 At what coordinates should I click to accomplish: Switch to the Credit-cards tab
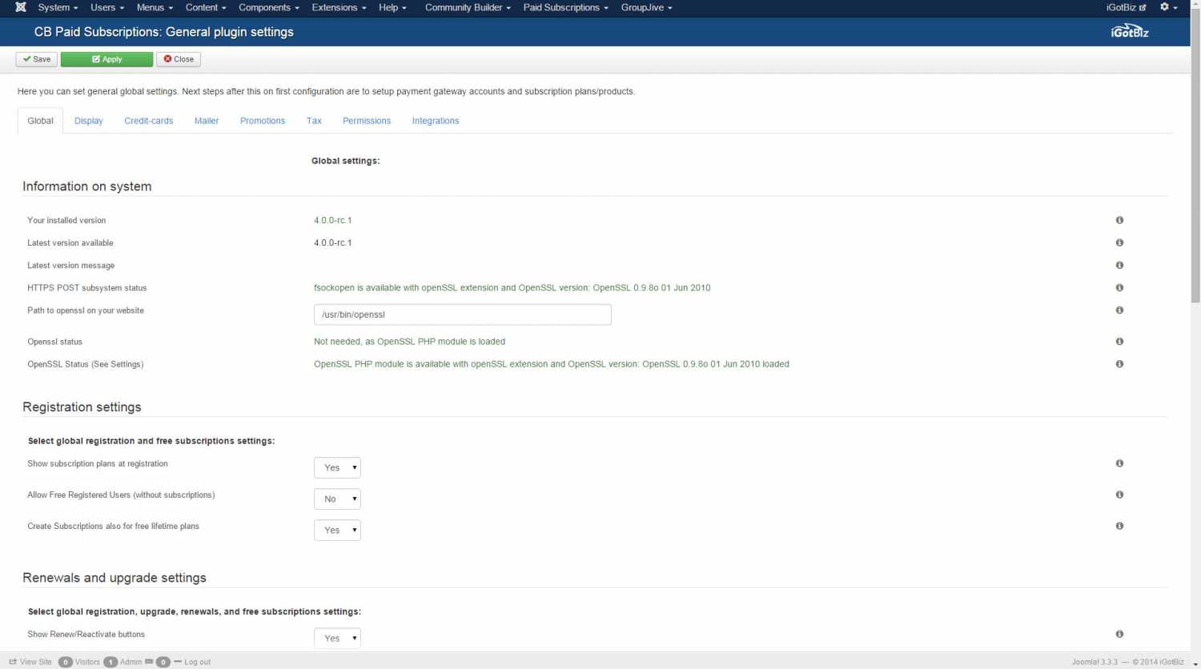[x=149, y=121]
